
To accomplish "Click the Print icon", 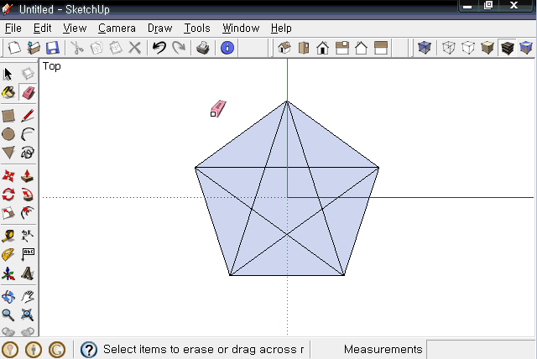I will click(x=203, y=48).
